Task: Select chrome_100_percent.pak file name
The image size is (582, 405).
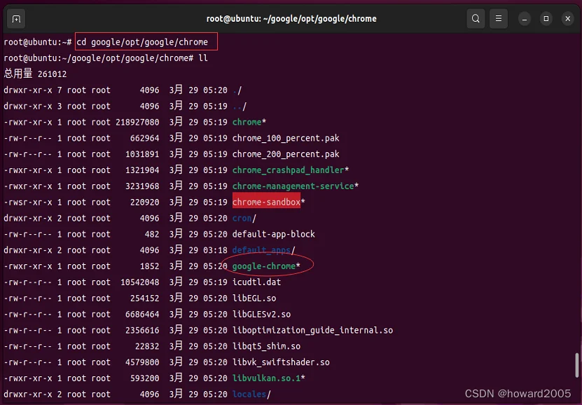Action: click(x=286, y=138)
